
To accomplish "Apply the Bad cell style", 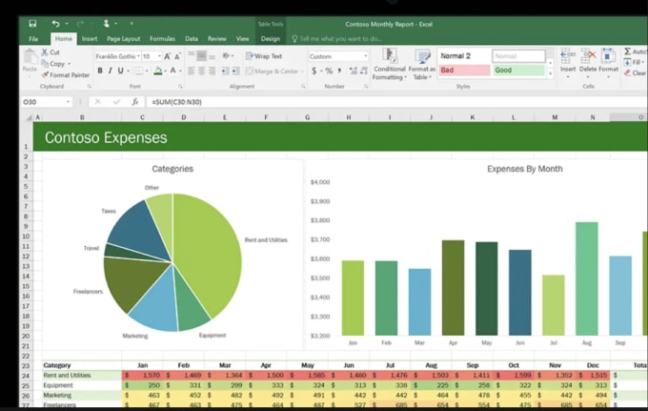I will click(464, 71).
